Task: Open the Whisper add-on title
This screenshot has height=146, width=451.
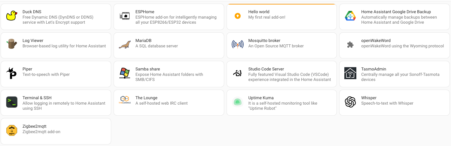Action: tap(369, 98)
